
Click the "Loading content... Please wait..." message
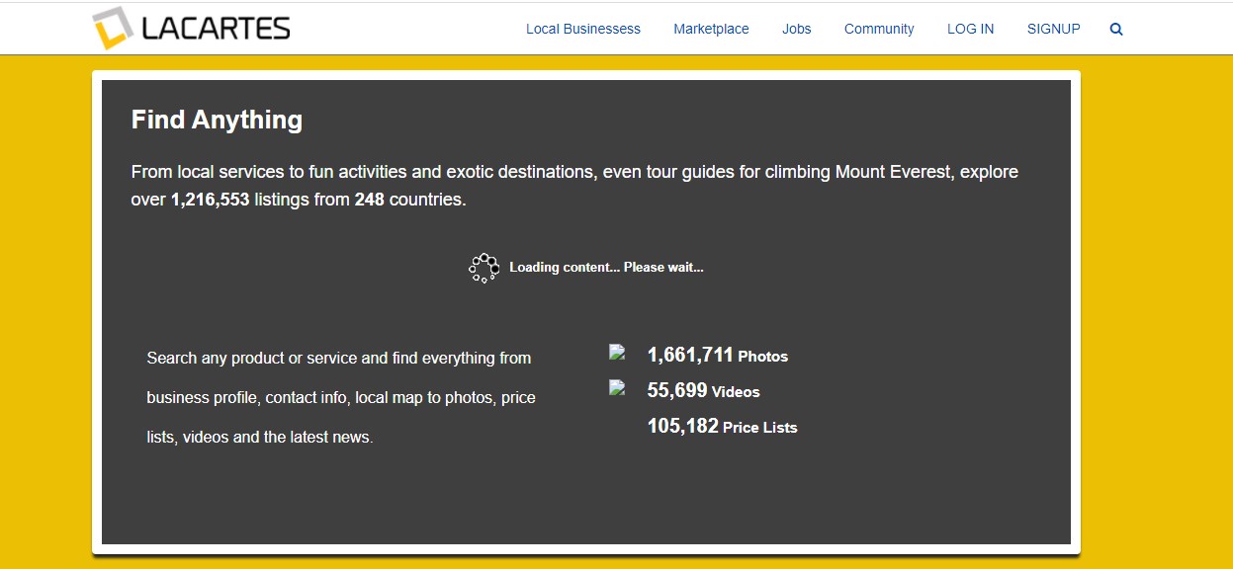[x=606, y=268]
